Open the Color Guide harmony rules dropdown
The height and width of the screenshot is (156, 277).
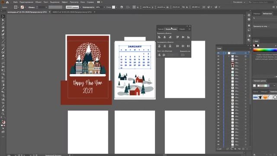(x=274, y=86)
